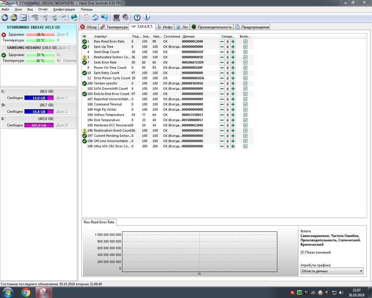Decrease offset for Seek Error Rate
The height and width of the screenshot is (298, 372).
[222, 63]
